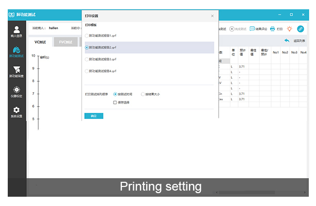Viewport: 316px width, 206px height.
Task: Choose sort by result size radio
Action: point(143,94)
